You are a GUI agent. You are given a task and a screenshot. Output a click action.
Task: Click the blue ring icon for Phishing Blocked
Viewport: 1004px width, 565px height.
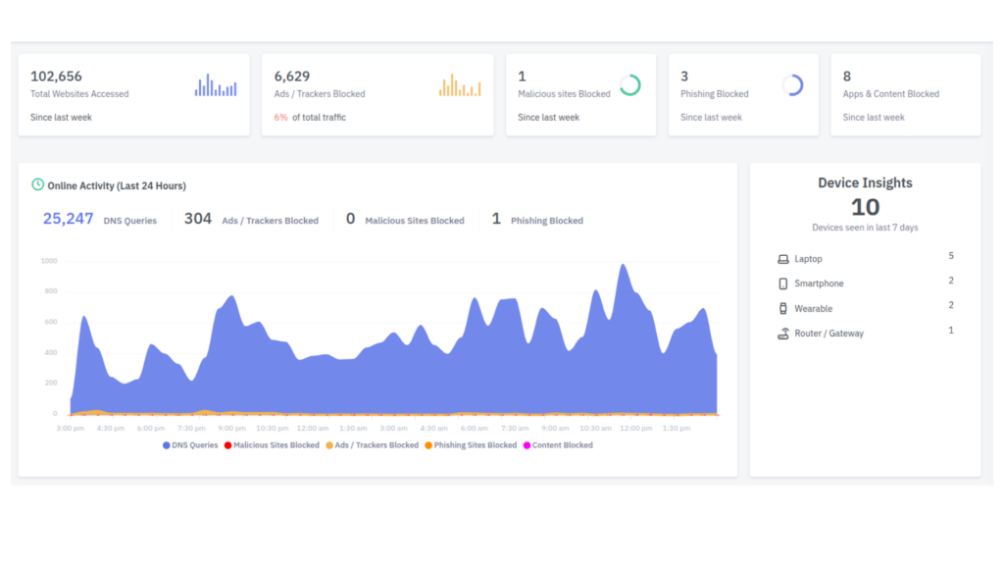click(793, 85)
